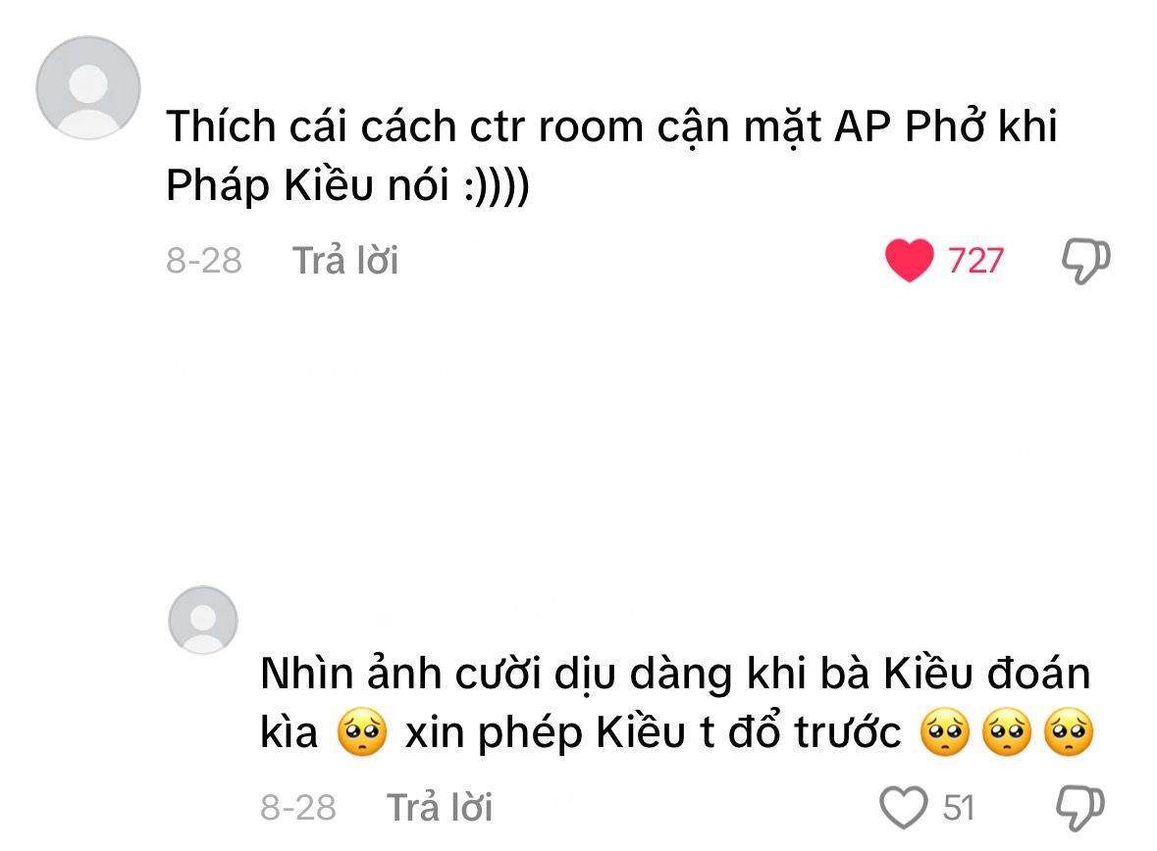
Task: Click the middle pleading emoji of the trailing three
Action: point(1007,732)
